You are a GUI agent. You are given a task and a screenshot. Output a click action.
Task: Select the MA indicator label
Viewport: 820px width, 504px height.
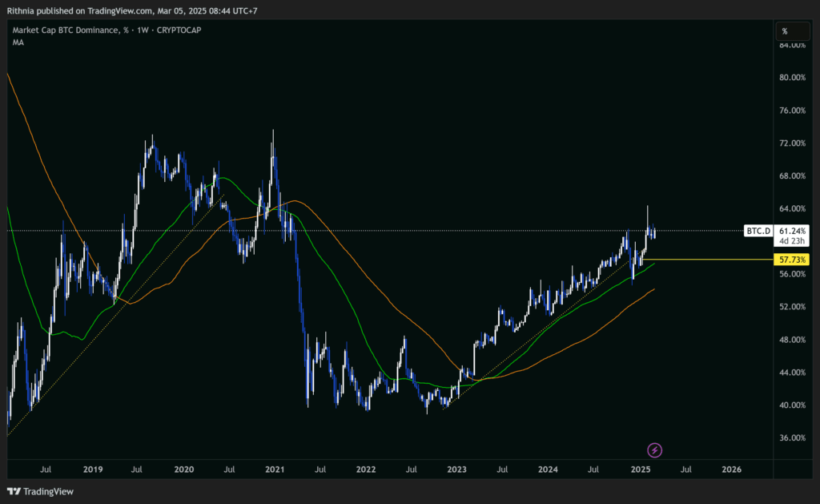18,42
